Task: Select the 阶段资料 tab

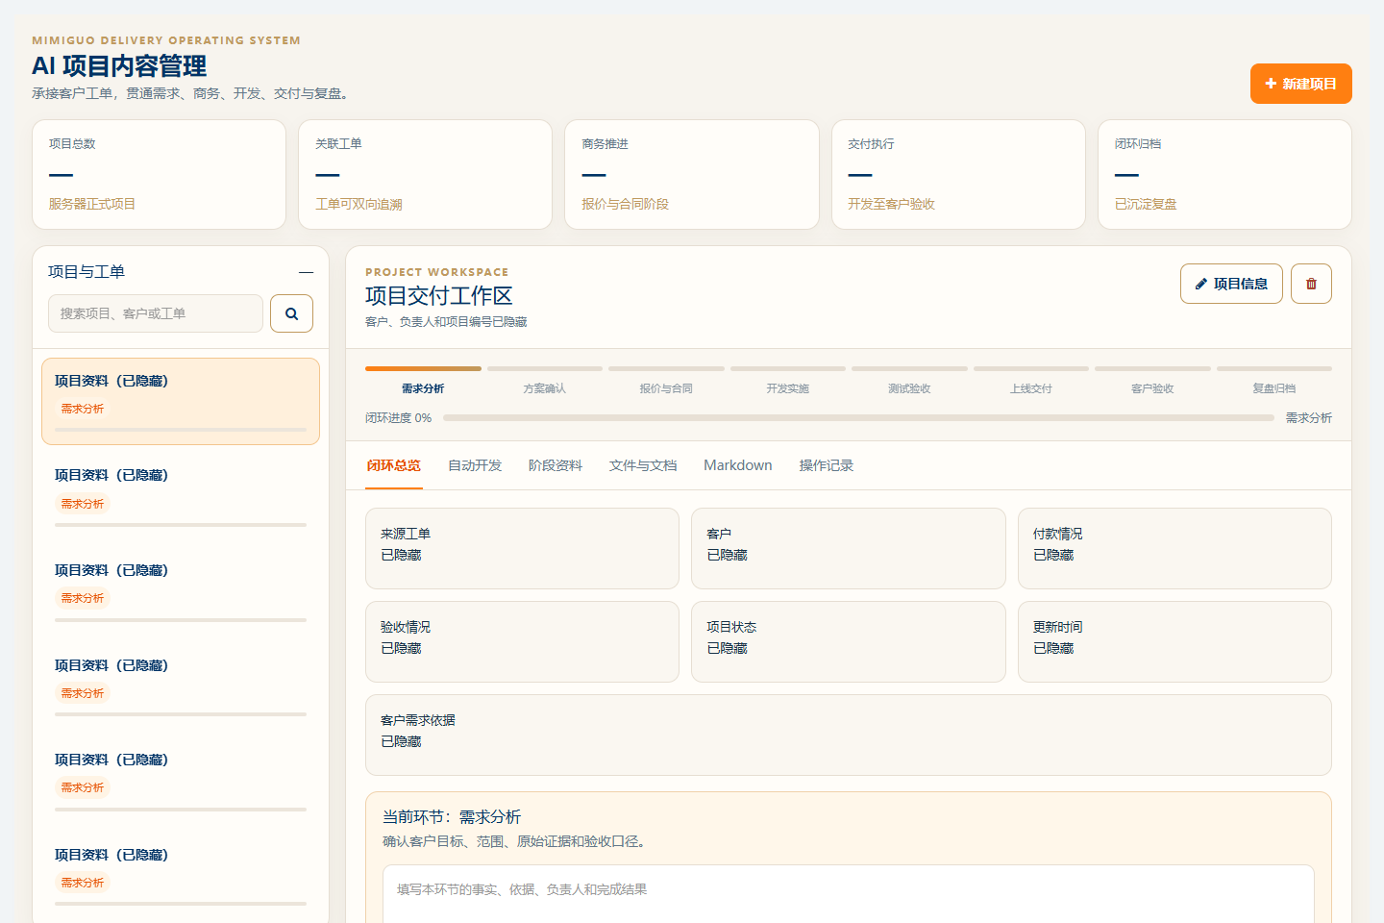Action: [556, 465]
